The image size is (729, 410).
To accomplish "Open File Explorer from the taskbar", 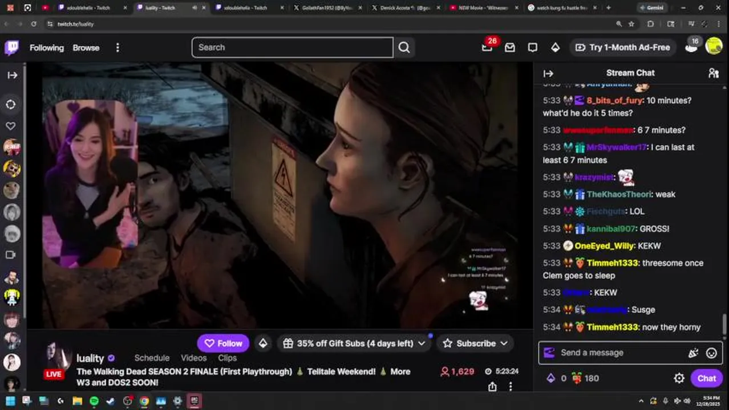I will pyautogui.click(x=77, y=401).
